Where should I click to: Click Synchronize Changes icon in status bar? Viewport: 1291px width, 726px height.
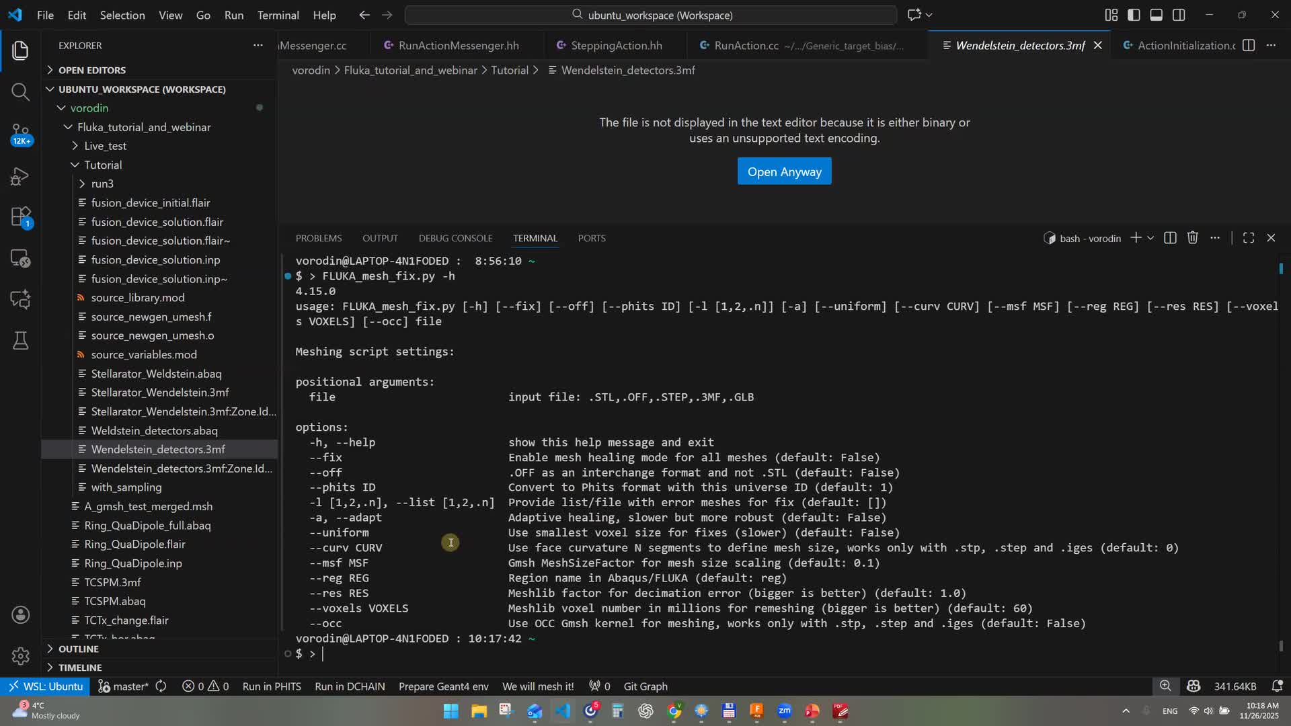coord(161,686)
